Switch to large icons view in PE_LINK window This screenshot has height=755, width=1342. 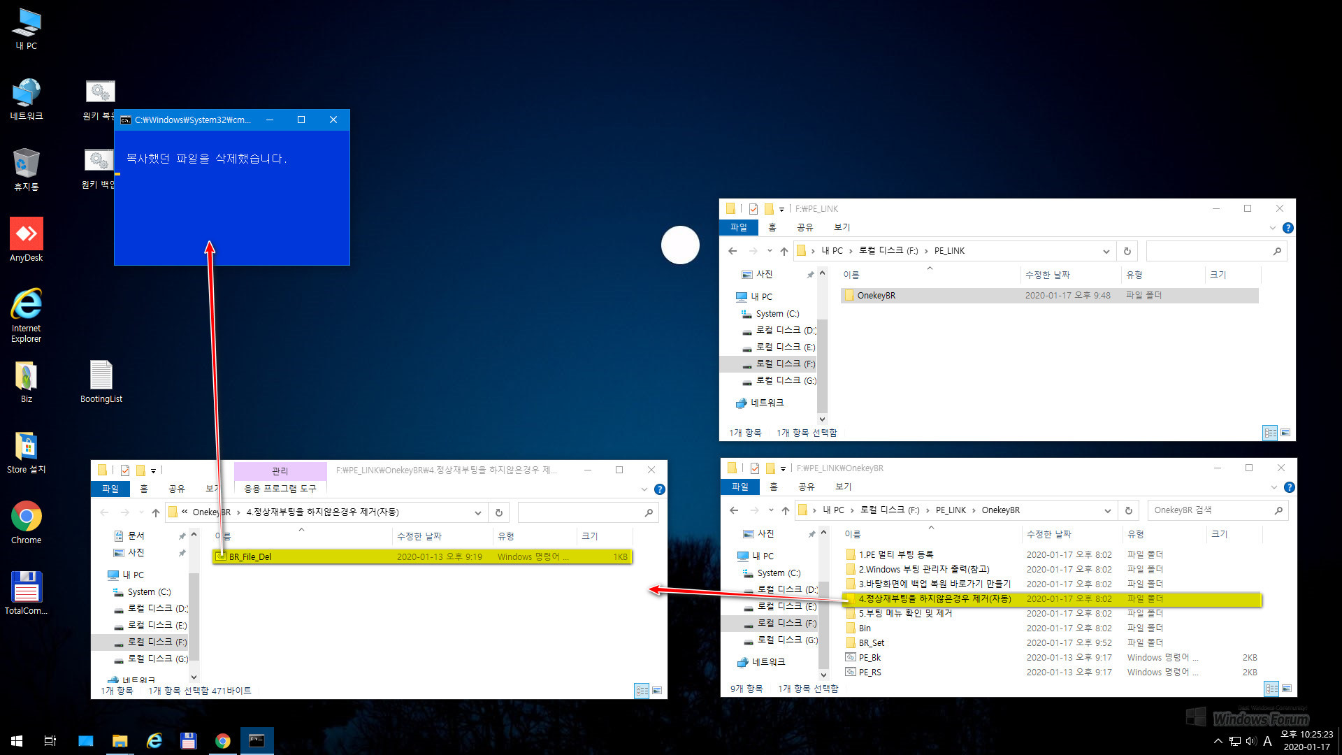(1285, 433)
